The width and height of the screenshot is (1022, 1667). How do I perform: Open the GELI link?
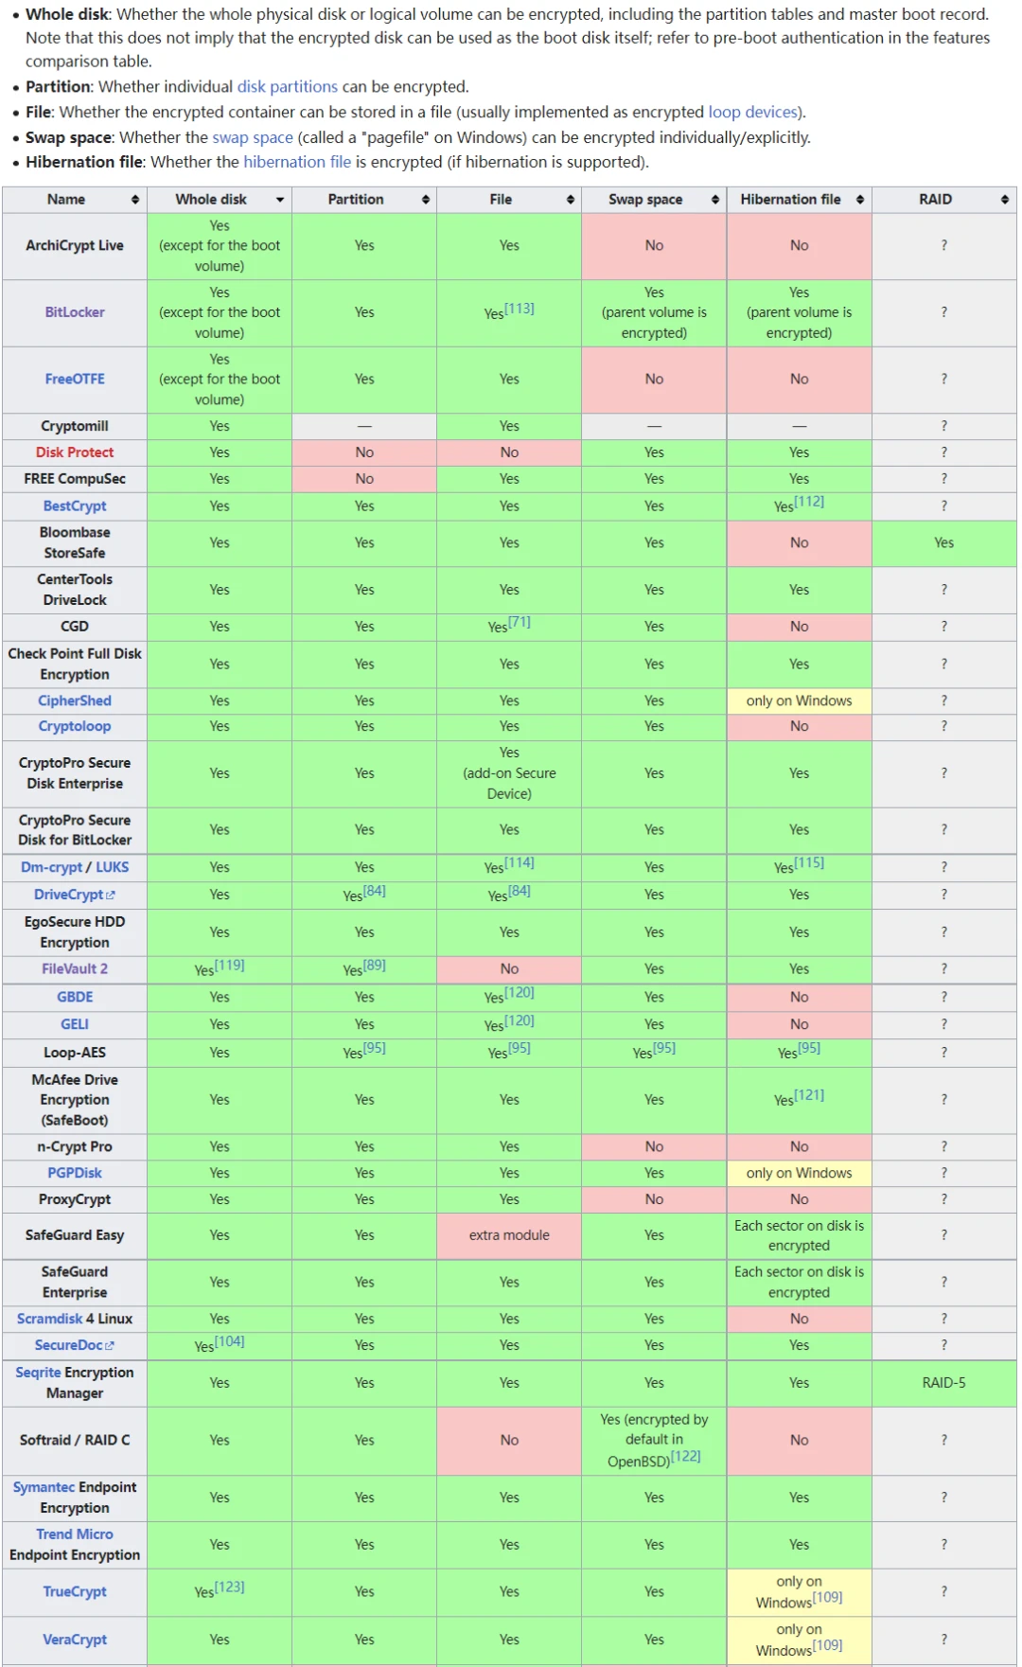coord(75,1024)
